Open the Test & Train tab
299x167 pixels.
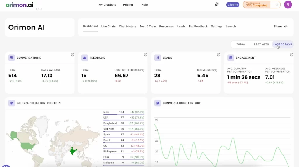[147, 27]
